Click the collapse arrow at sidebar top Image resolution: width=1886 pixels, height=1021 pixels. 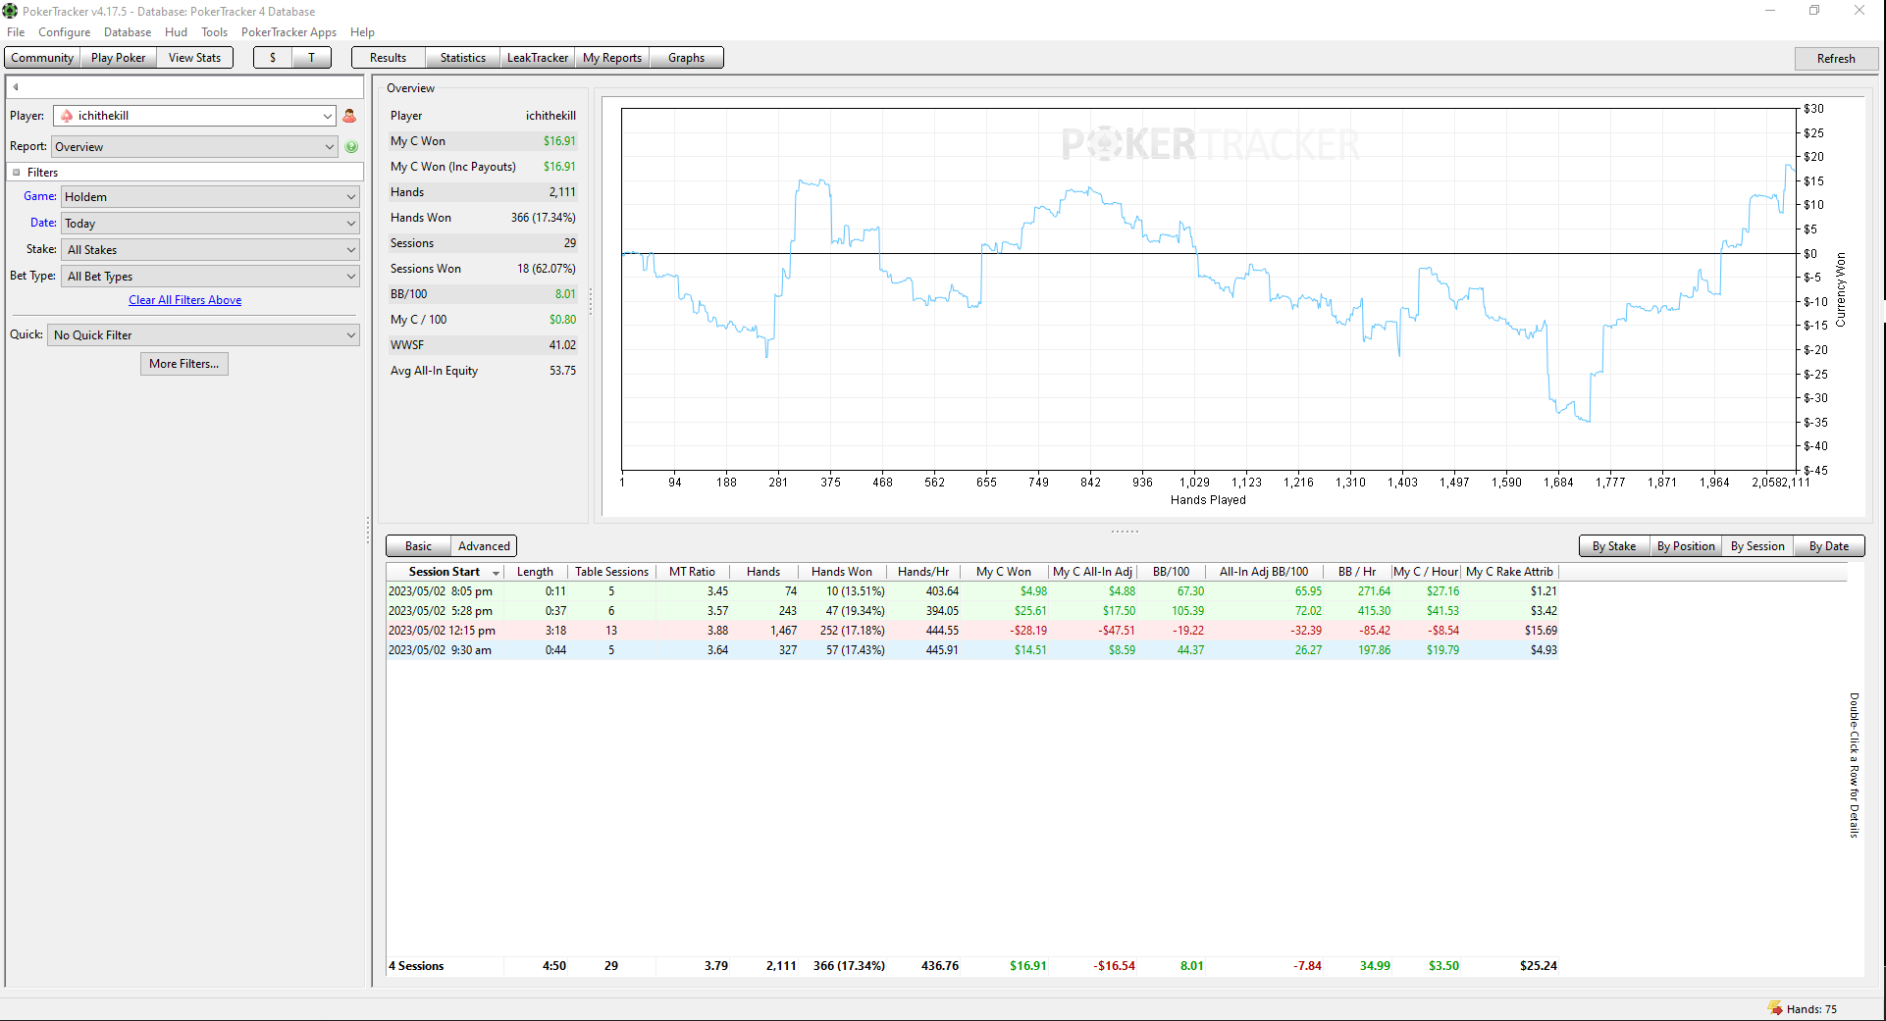point(16,87)
